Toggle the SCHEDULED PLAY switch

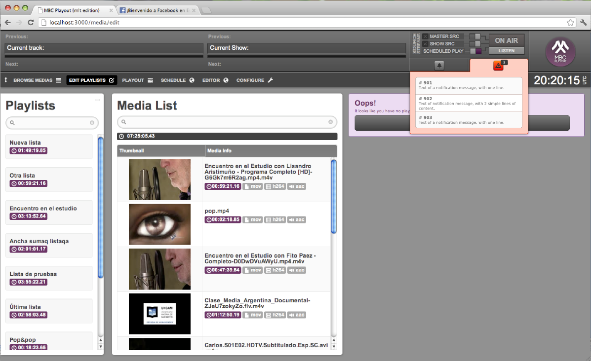pos(475,51)
